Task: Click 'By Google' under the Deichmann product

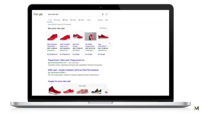Action: tap(76, 54)
